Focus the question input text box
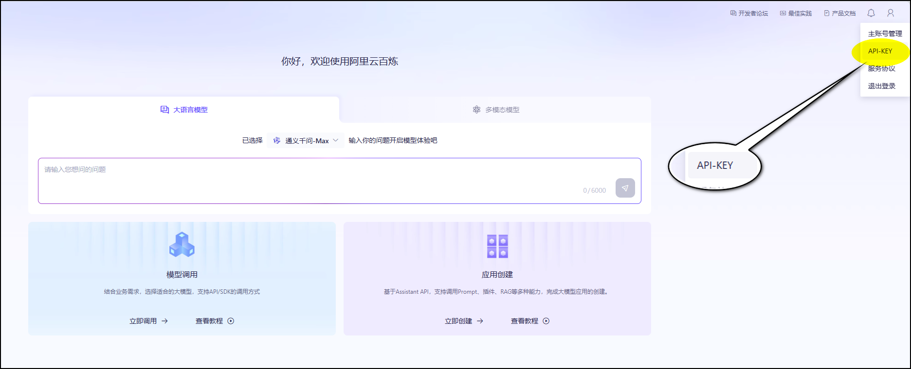This screenshot has height=369, width=911. pyautogui.click(x=340, y=181)
